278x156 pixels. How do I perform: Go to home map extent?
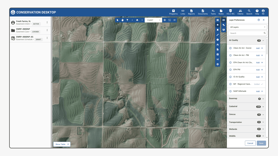137,20
